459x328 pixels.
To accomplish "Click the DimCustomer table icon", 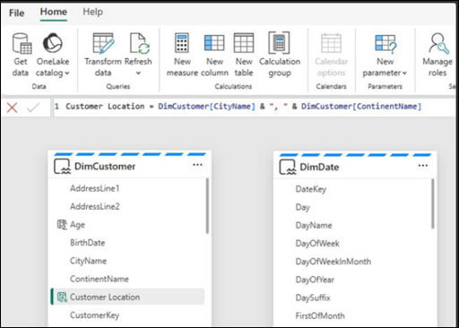I will (x=62, y=167).
